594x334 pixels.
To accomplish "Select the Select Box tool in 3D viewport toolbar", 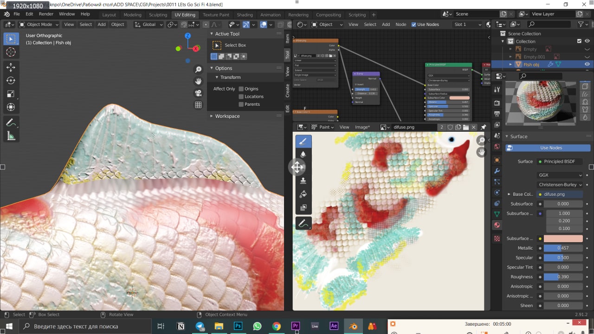I will coord(11,39).
